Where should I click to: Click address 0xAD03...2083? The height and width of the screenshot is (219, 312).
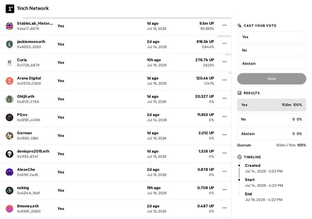coord(29,47)
